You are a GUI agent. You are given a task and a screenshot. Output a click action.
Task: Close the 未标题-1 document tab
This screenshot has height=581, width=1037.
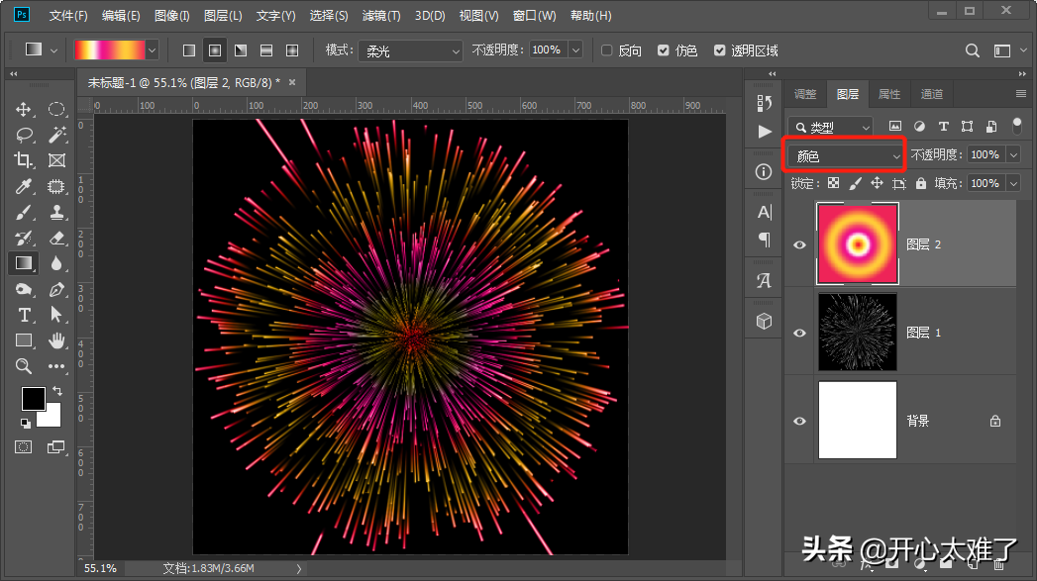click(x=292, y=82)
